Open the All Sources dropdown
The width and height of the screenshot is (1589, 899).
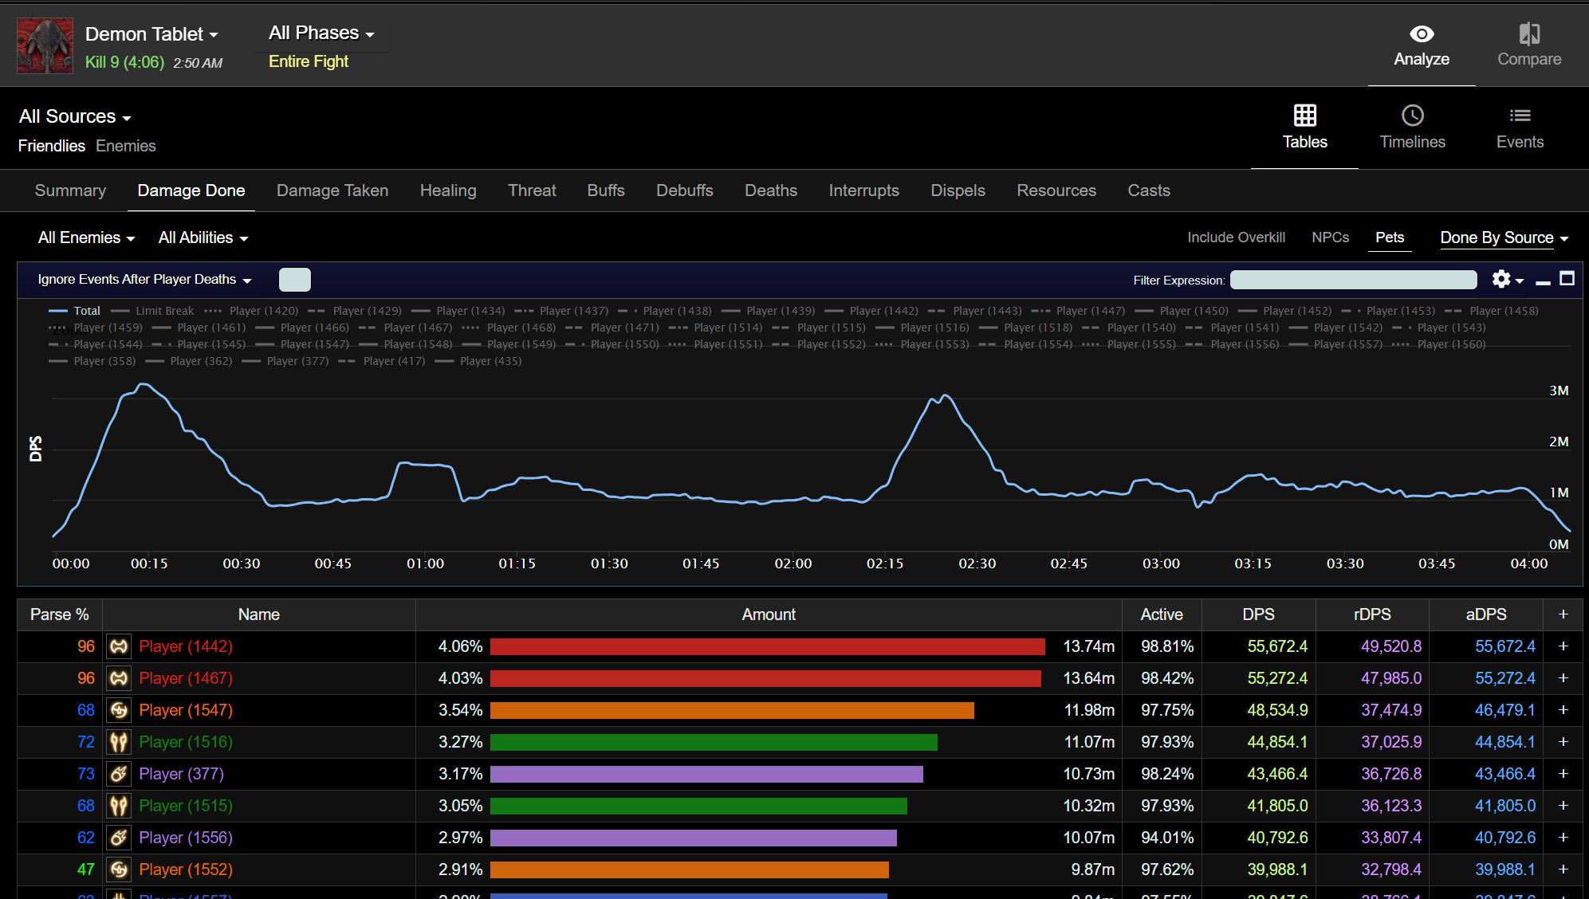[x=75, y=116]
